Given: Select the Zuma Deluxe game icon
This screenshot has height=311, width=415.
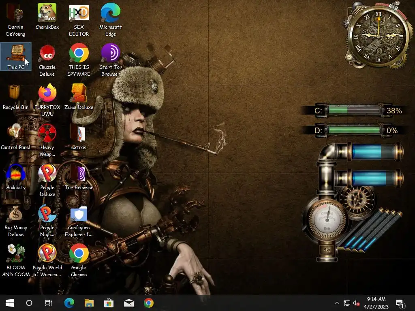Looking at the screenshot, I should tap(79, 97).
